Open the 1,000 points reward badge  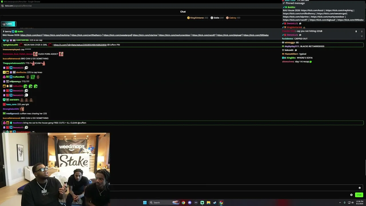pos(9,24)
